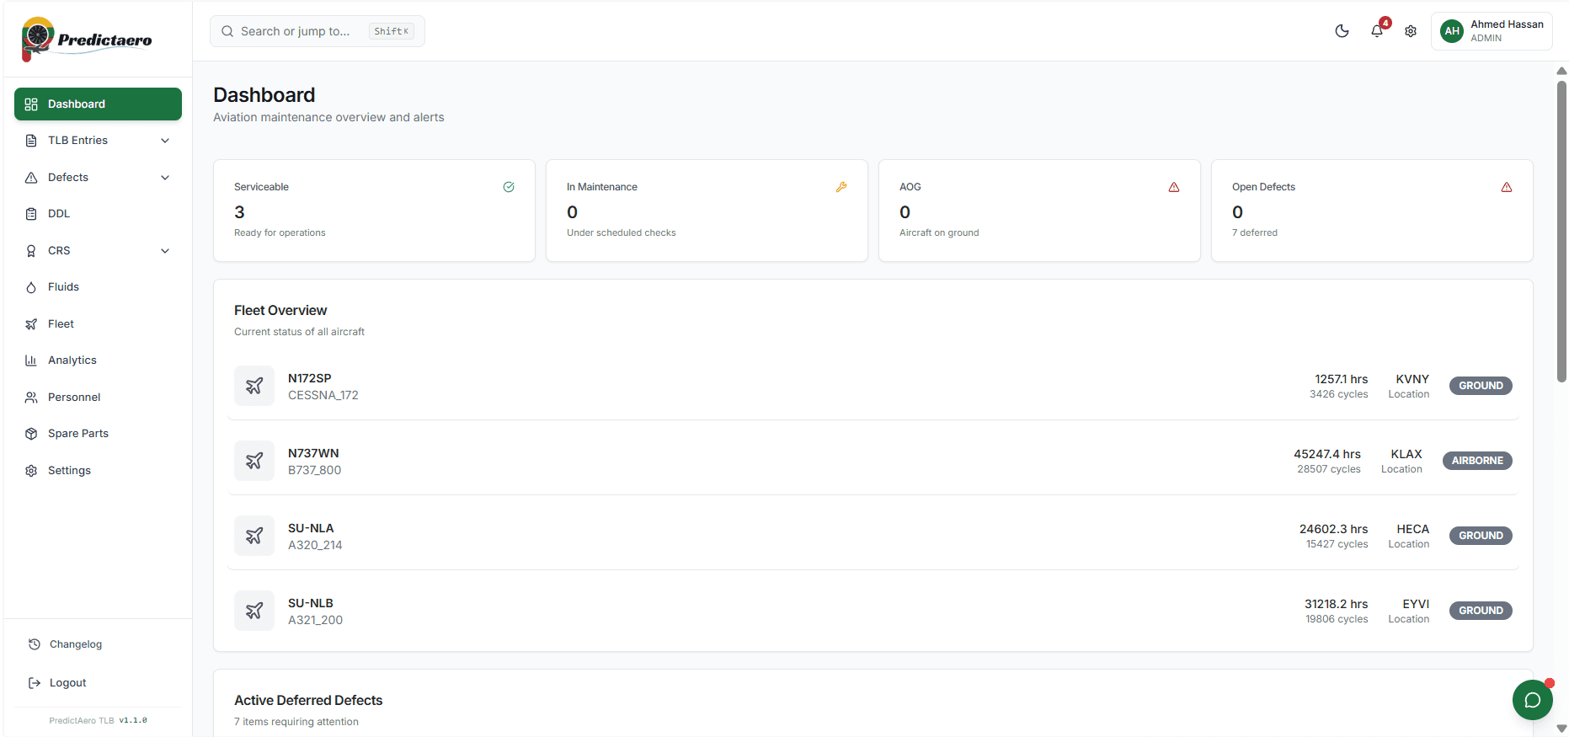
Task: Select the N737WN aircraft row
Action: coord(873,461)
